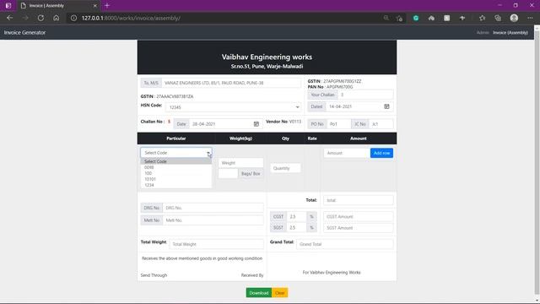
Task: Choose code 100 from the list
Action: pyautogui.click(x=176, y=173)
